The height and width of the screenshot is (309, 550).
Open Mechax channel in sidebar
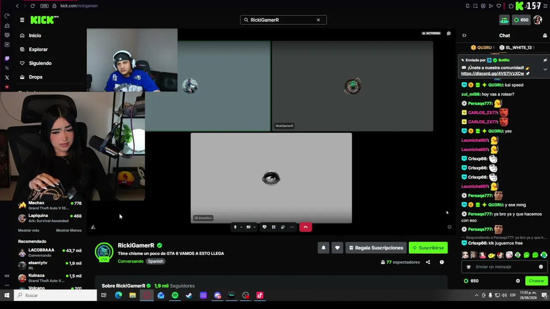(x=50, y=205)
